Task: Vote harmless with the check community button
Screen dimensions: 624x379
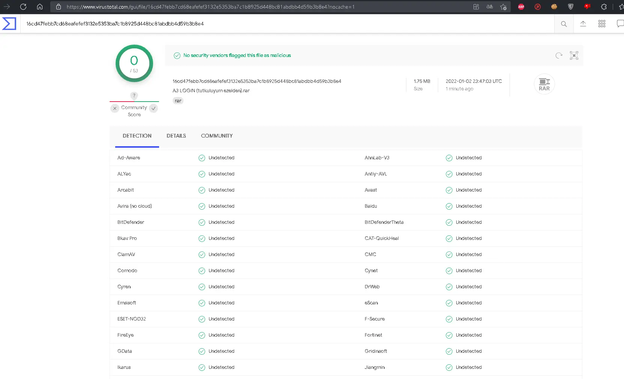Action: 153,108
